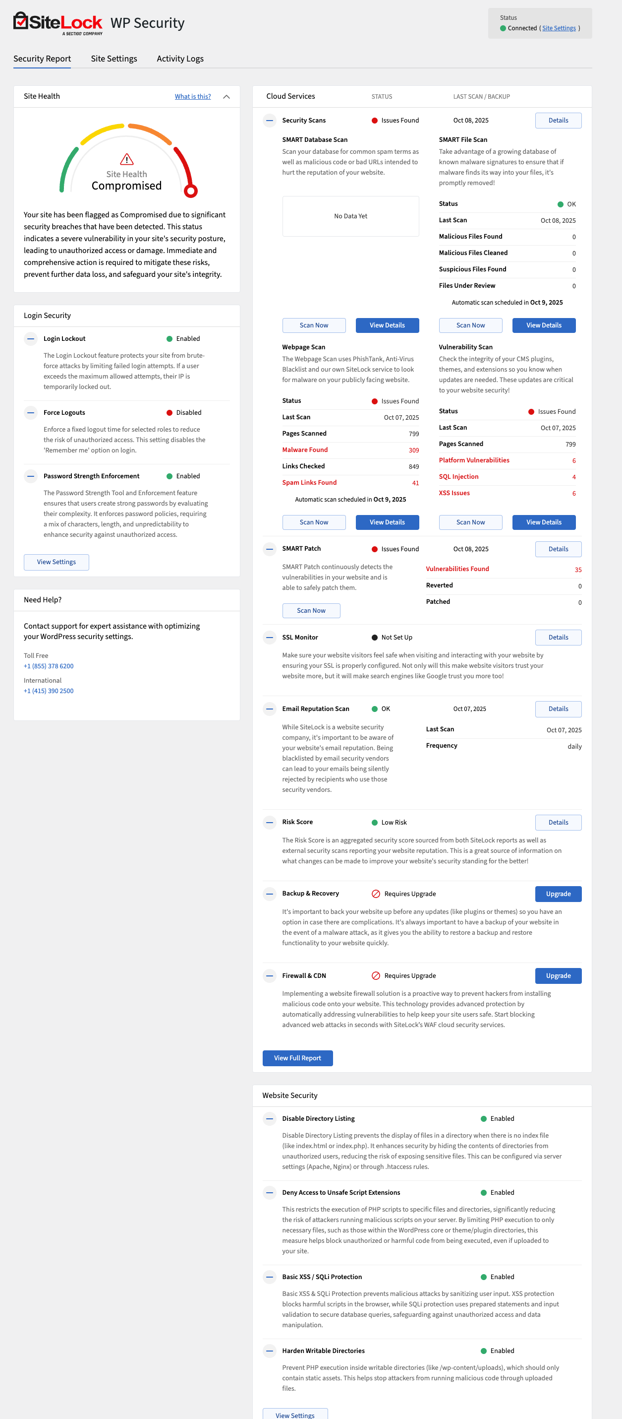Open the 'What is this?' link
The image size is (622, 1419).
pos(193,96)
